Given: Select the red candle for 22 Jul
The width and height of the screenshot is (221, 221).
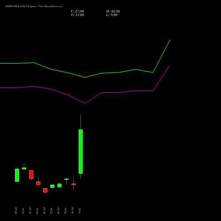Looking at the screenshot, I should (x=31, y=175).
